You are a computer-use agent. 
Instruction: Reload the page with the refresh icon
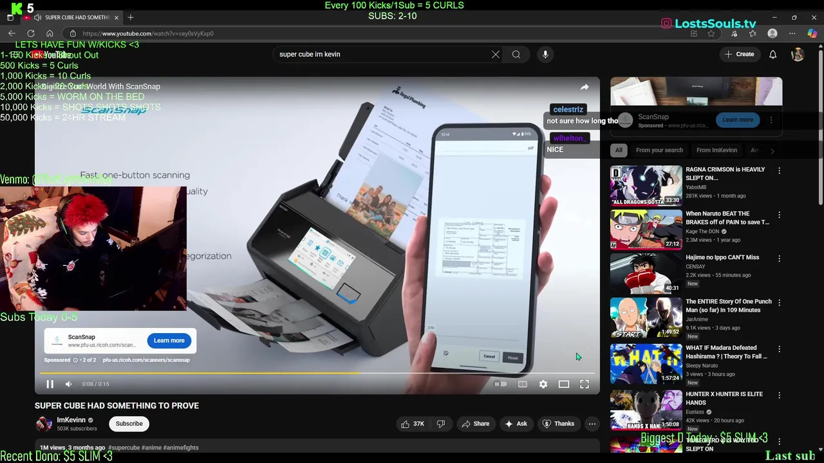[x=31, y=33]
